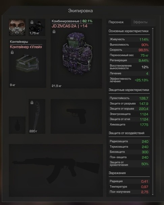Select the character mask portrait slot
This screenshot has width=164, height=205.
17,27
